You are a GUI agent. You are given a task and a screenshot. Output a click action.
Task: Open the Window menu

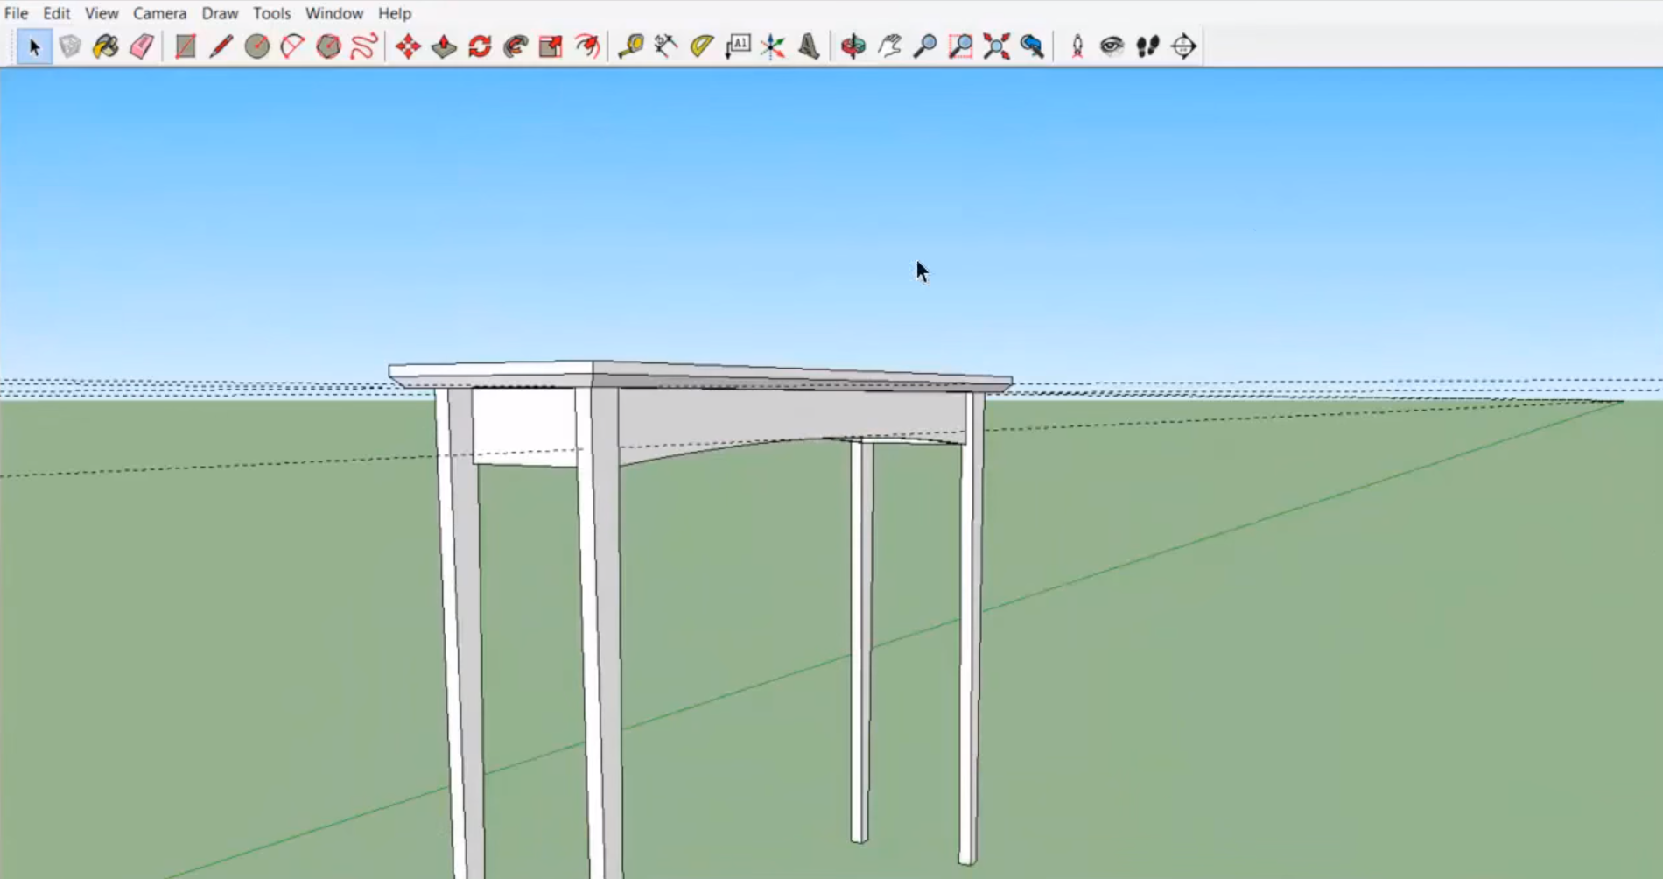pos(333,13)
